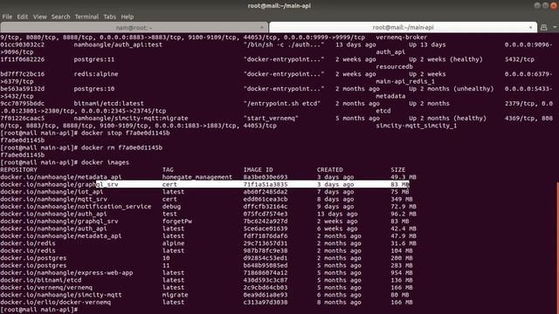Click highlighted image ID 71f1a51a3835
This screenshot has height=314, width=559.
(266, 184)
